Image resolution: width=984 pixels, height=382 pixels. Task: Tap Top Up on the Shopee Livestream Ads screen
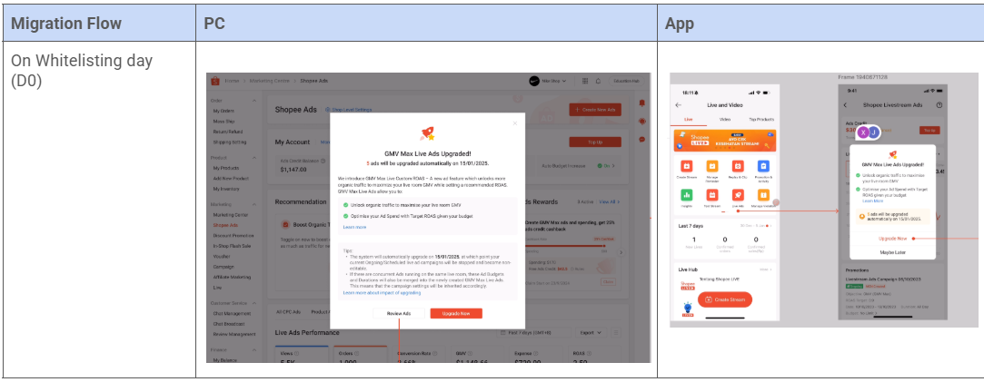click(929, 130)
